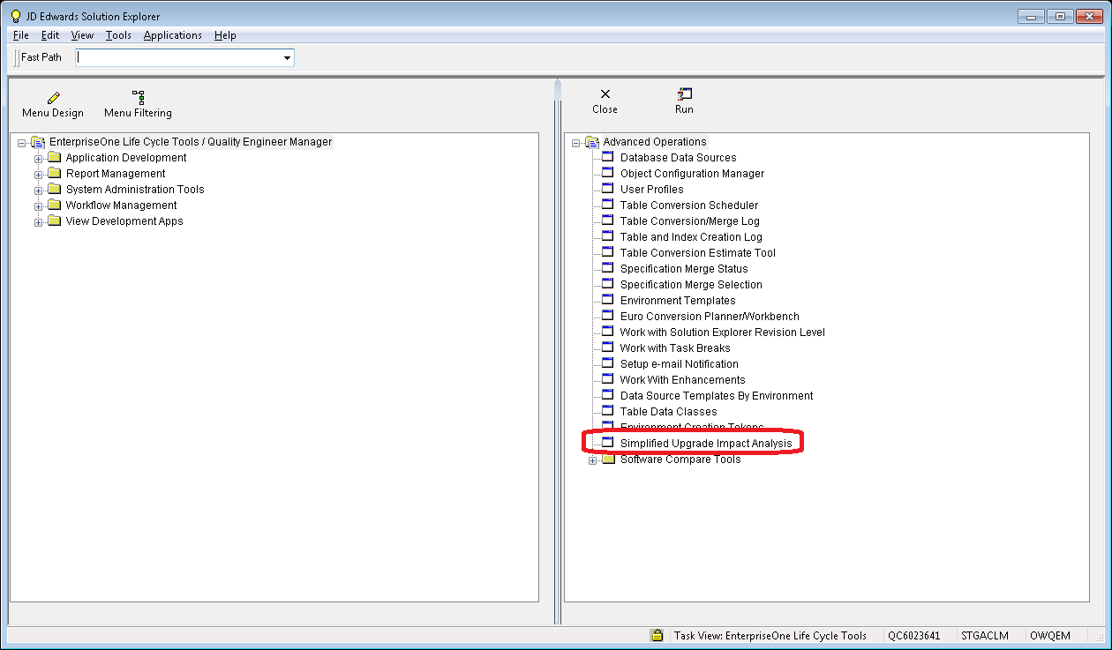Image resolution: width=1112 pixels, height=650 pixels.
Task: Click the User Profiles task icon
Action: click(x=607, y=189)
